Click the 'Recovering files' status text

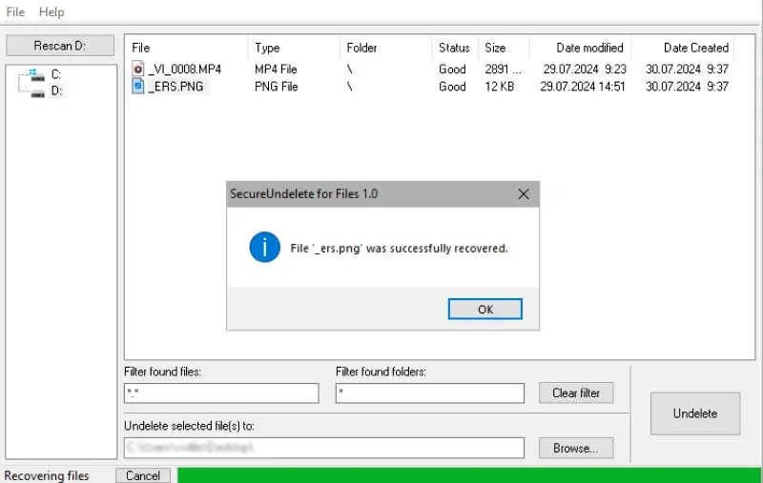click(x=47, y=475)
